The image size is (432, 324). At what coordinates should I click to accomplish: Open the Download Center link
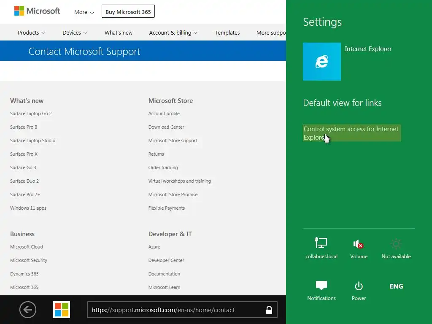point(166,127)
